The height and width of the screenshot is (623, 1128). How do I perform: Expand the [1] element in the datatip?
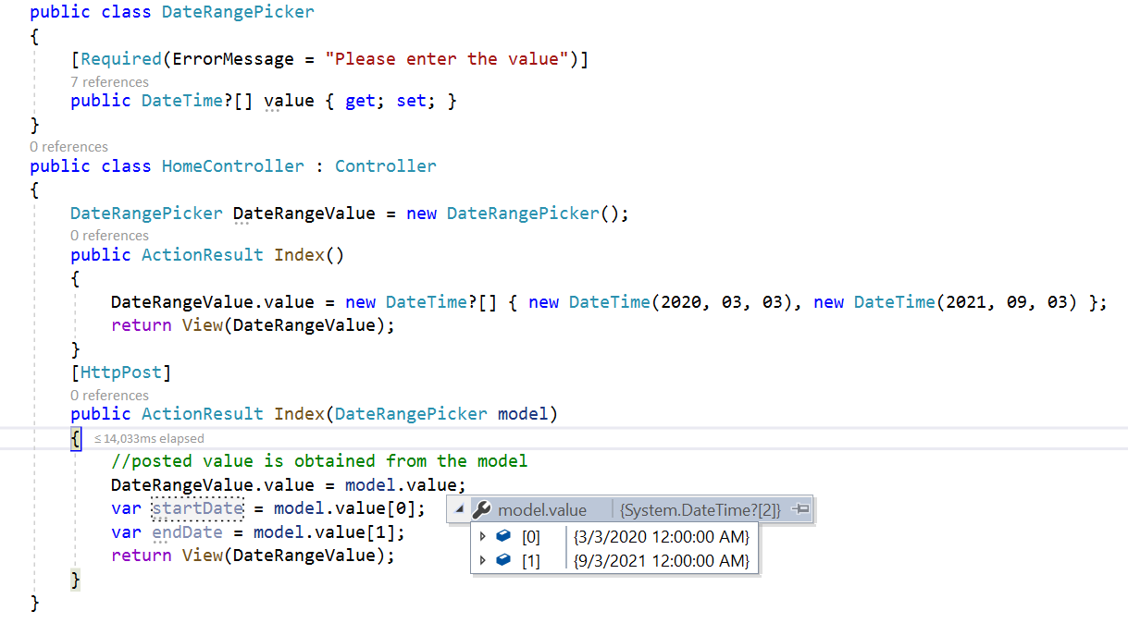(x=482, y=560)
